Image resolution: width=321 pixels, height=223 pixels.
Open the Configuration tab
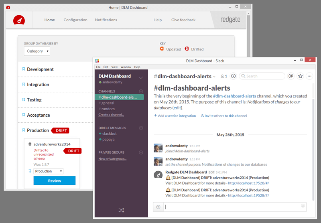(75, 20)
